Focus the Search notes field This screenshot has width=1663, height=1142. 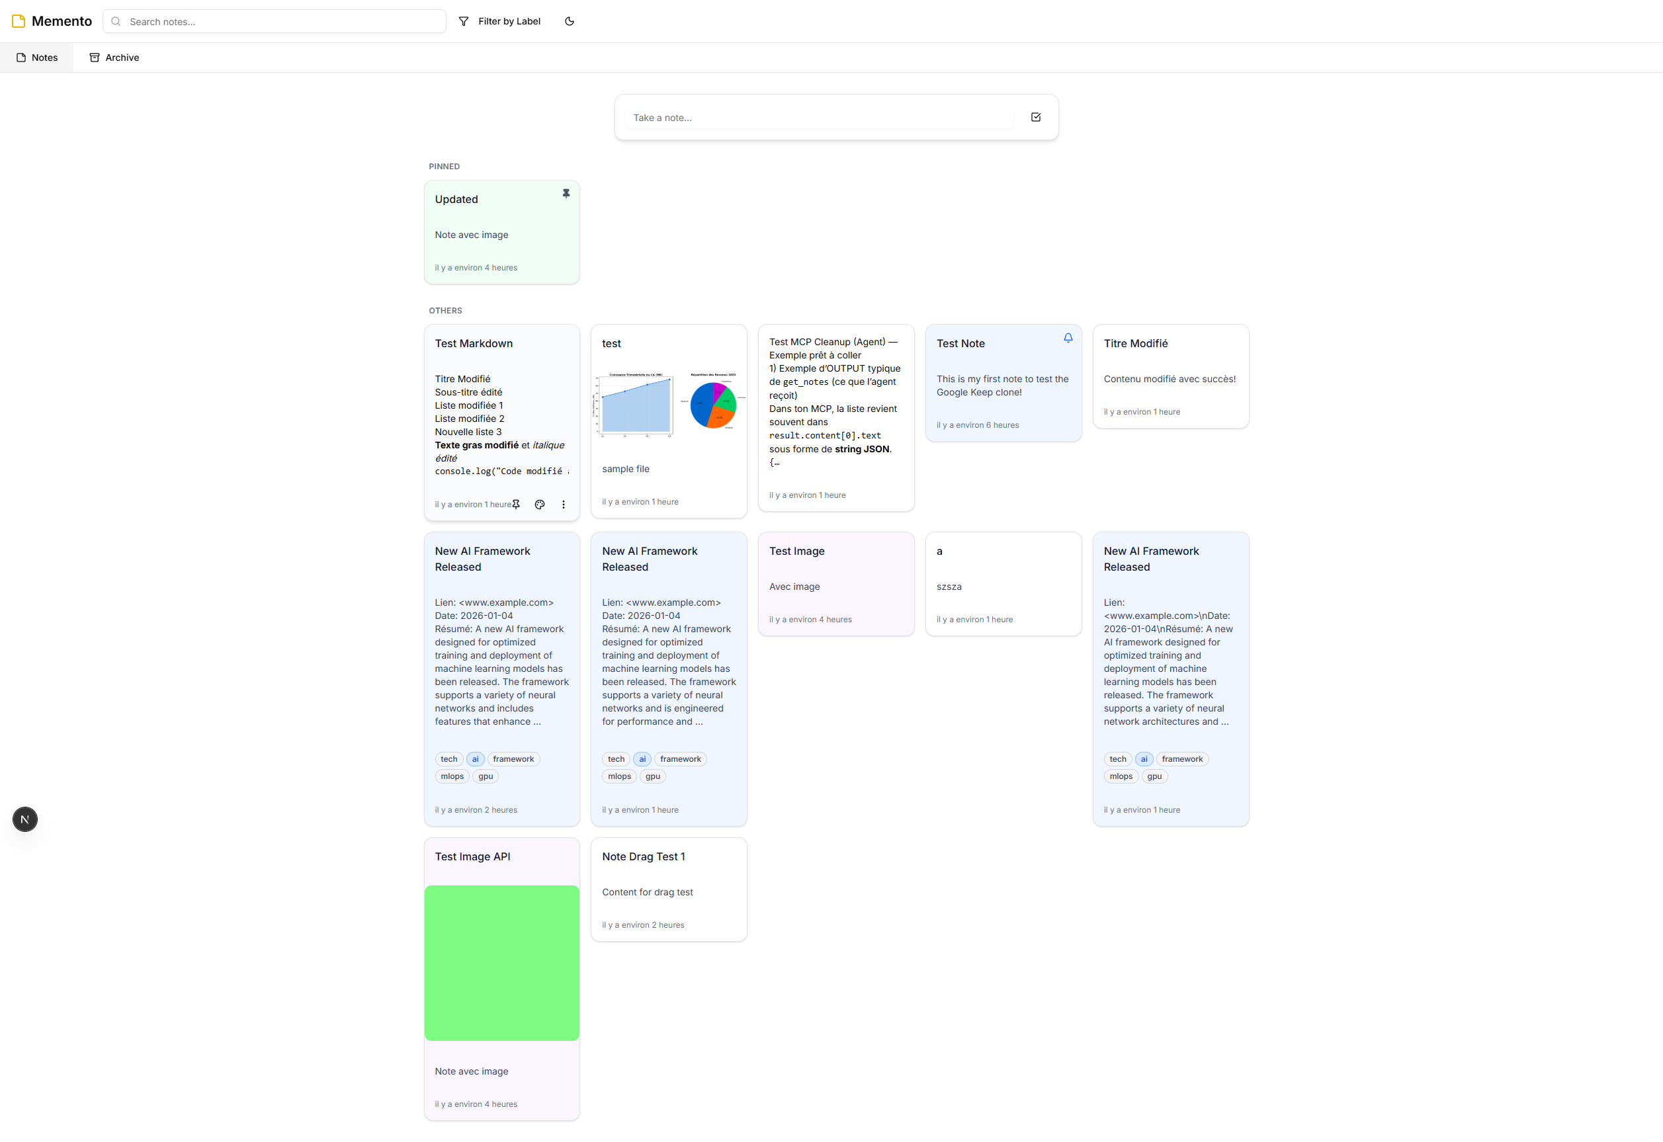282,21
